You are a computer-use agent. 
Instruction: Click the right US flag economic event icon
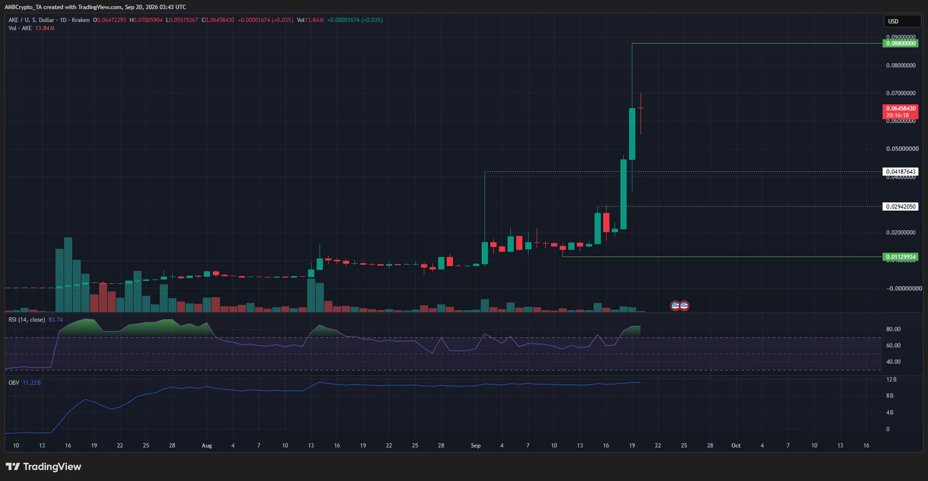click(684, 306)
